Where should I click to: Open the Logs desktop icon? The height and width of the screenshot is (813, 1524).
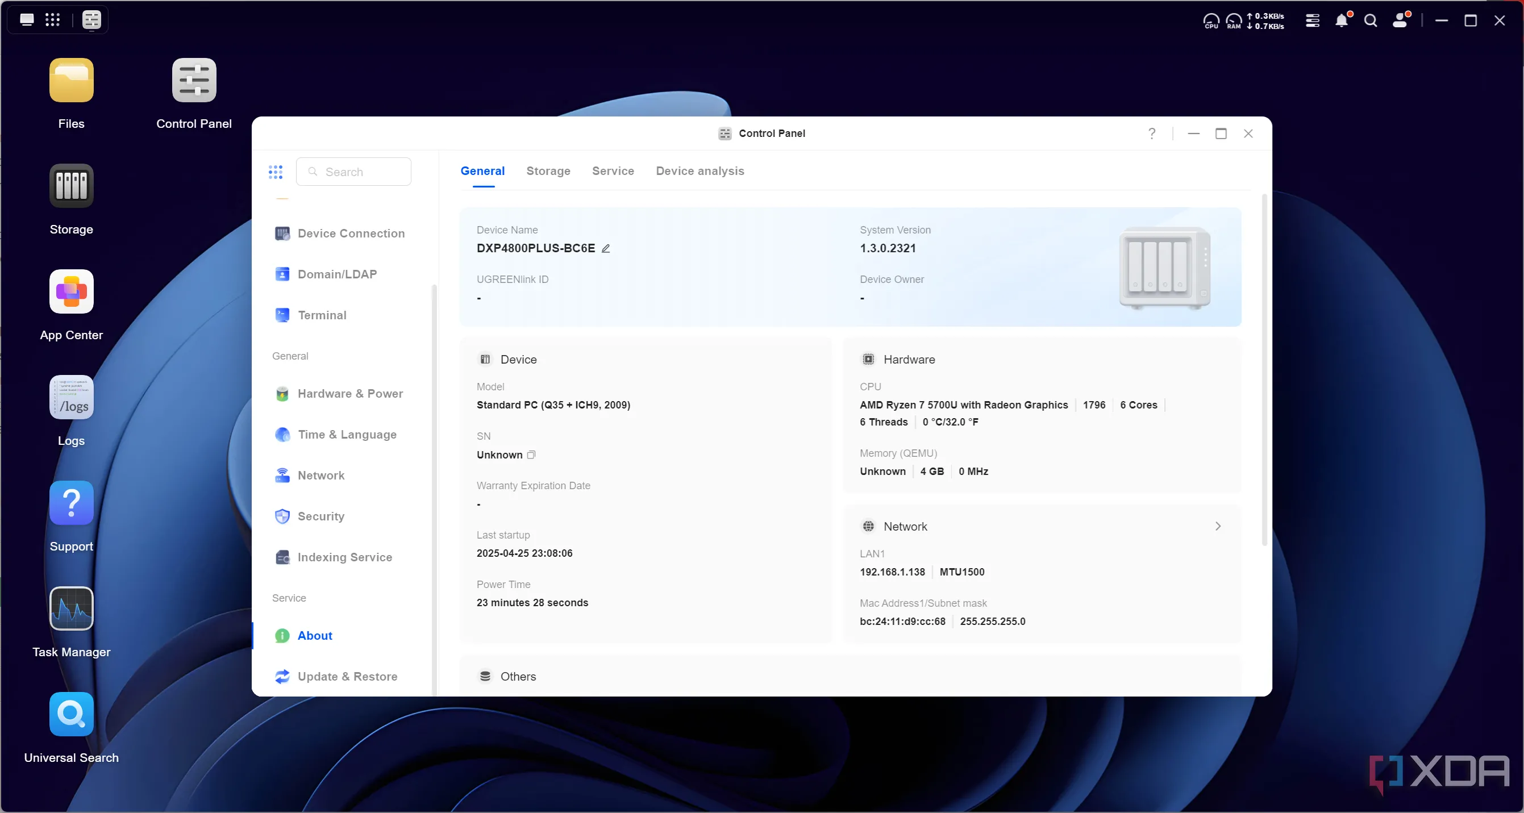71,397
